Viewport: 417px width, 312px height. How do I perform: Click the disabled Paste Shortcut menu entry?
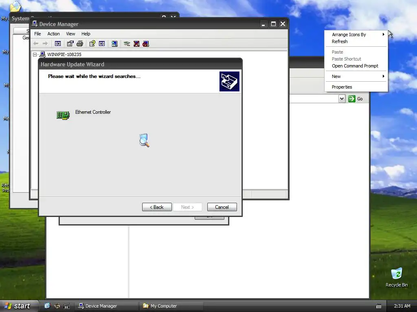(x=356, y=59)
